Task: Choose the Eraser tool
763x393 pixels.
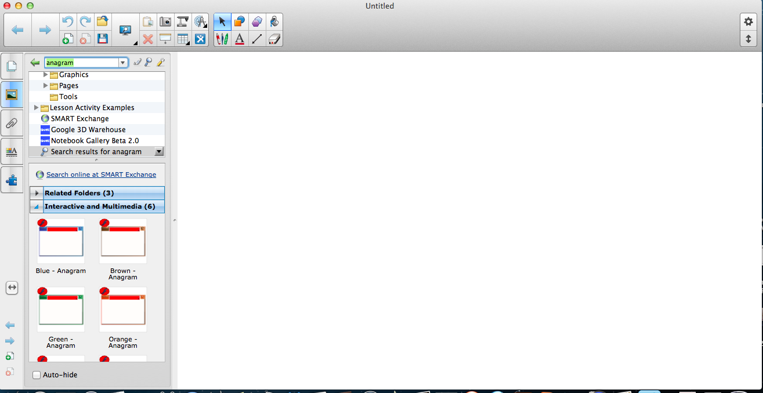Action: point(274,39)
